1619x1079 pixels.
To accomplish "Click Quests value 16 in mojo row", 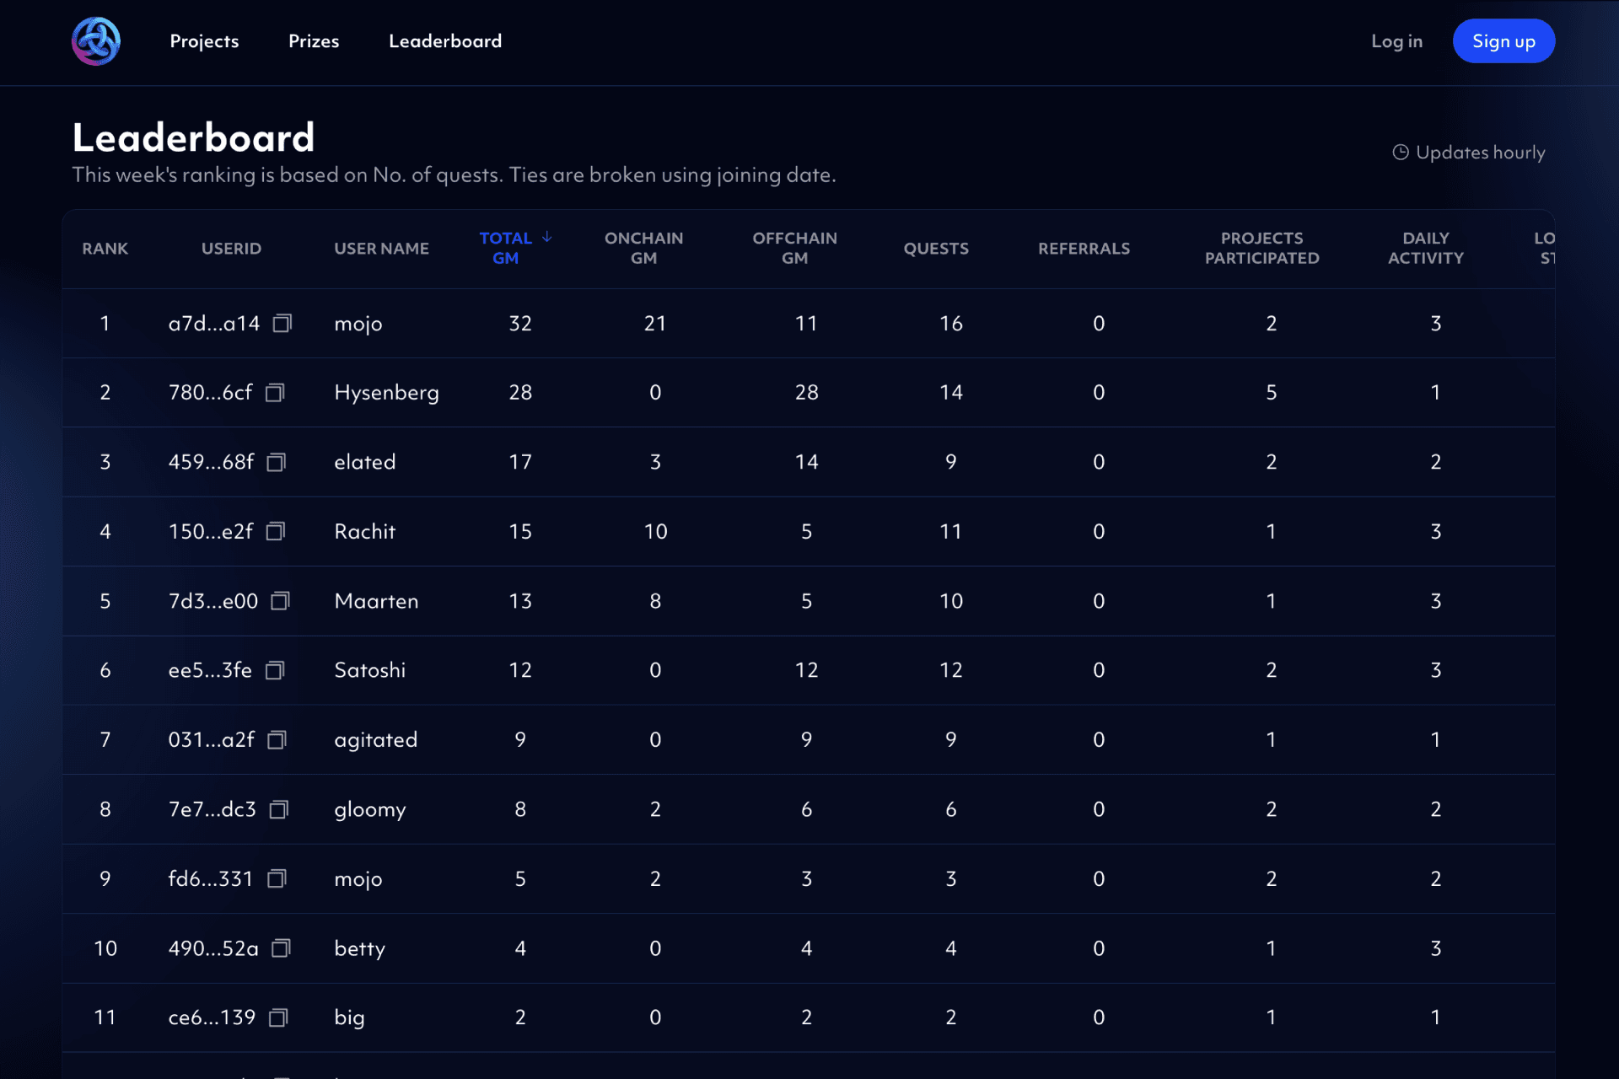I will point(951,323).
